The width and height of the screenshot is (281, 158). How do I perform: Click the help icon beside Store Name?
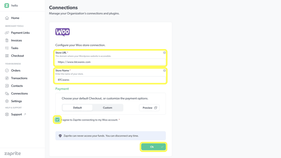tap(164, 71)
